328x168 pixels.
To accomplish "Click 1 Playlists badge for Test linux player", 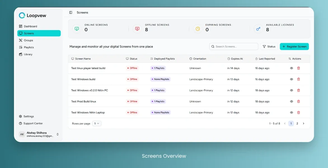I will coord(158,68).
